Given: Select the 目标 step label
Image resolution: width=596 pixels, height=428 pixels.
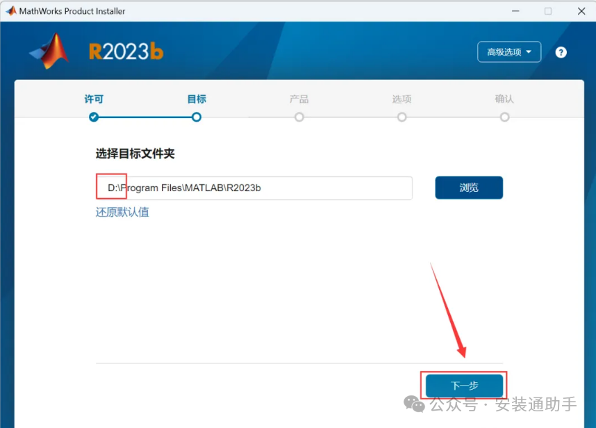Looking at the screenshot, I should 197,99.
